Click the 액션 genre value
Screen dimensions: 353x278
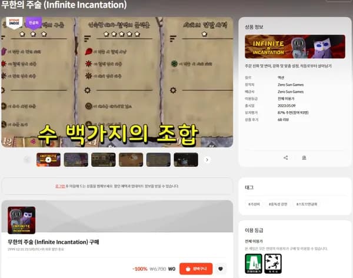click(281, 78)
